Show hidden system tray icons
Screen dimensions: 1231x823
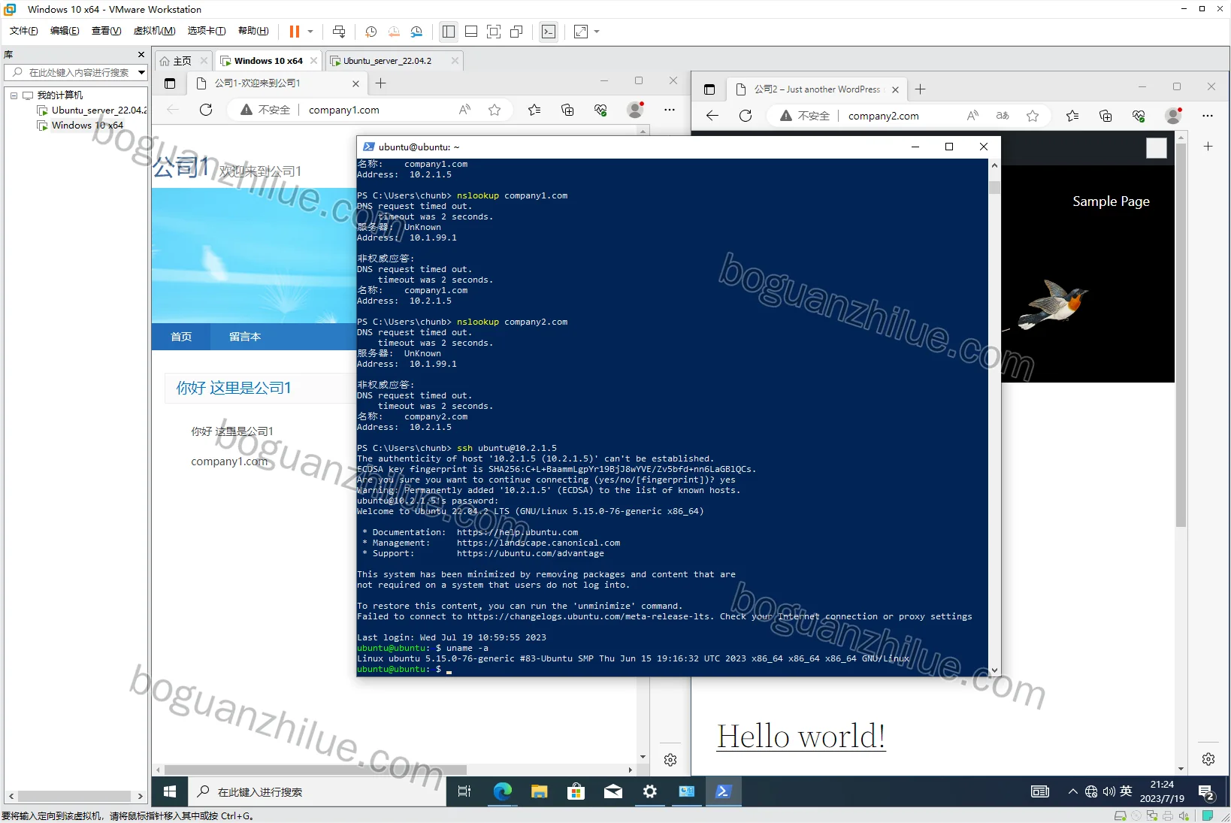1072,791
